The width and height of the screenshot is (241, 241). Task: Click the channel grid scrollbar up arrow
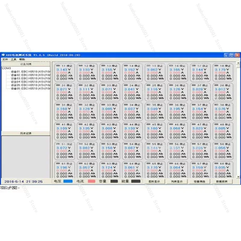(238, 63)
